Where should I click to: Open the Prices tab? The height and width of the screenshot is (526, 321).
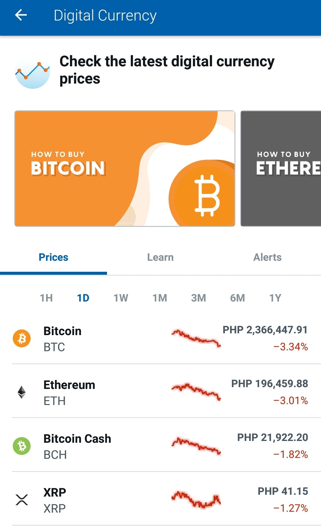[53, 257]
